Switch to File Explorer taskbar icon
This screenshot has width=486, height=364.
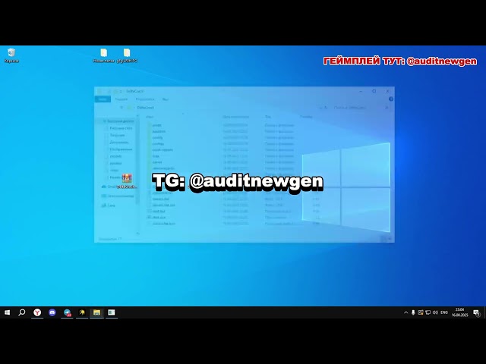96,312
